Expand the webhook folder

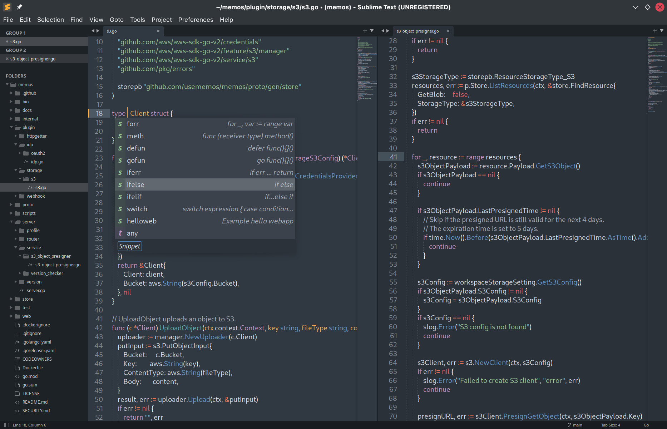point(16,196)
